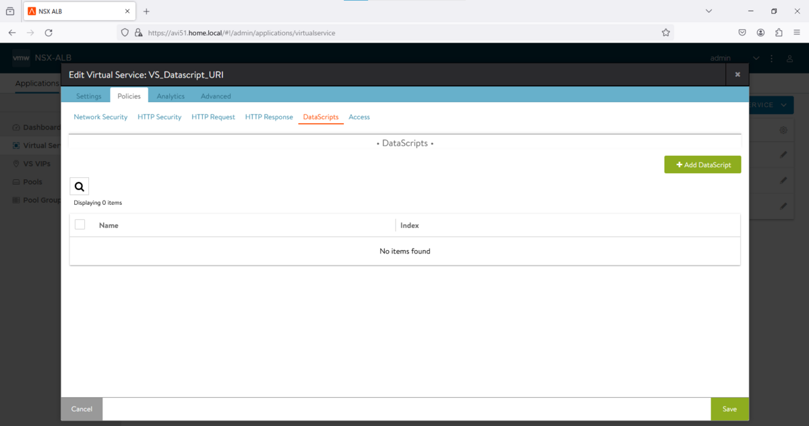The image size is (809, 426).
Task: Click the Save button
Action: pyautogui.click(x=729, y=409)
